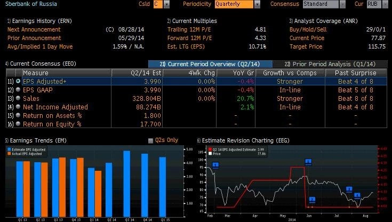
Task: Click the Avg/Implied 1 Day Move label
Action: tap(40, 46)
